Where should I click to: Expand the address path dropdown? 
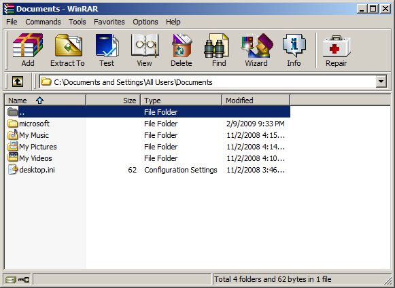click(x=381, y=82)
